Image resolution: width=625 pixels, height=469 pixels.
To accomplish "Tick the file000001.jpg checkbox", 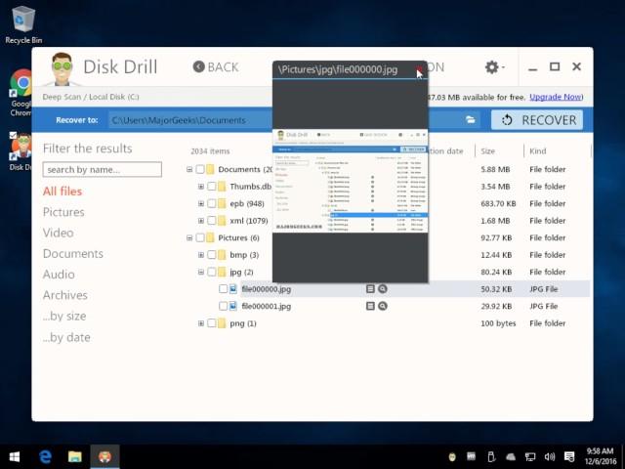I will [224, 306].
